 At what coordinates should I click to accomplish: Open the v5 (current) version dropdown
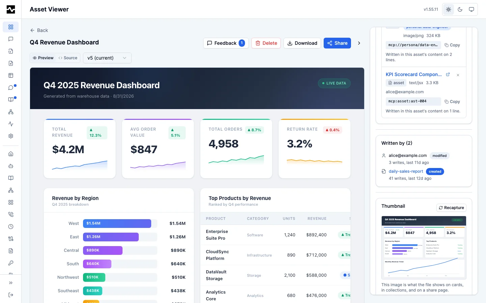107,58
